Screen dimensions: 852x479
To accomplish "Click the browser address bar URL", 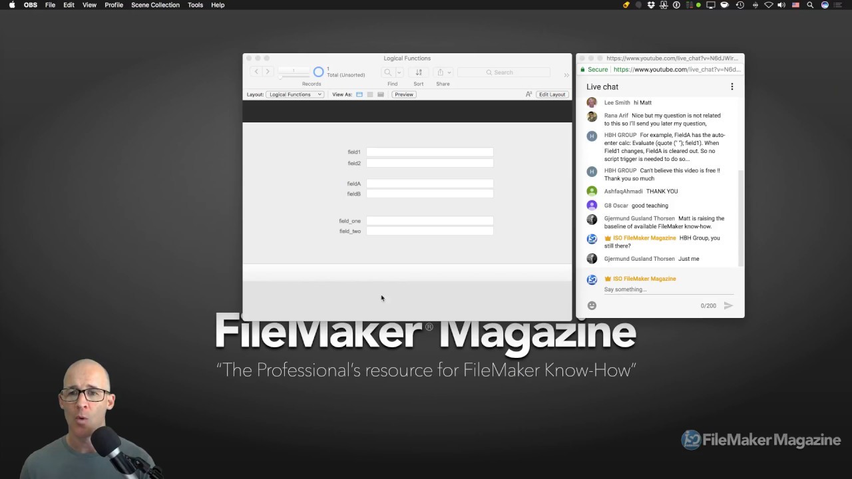I will [676, 69].
